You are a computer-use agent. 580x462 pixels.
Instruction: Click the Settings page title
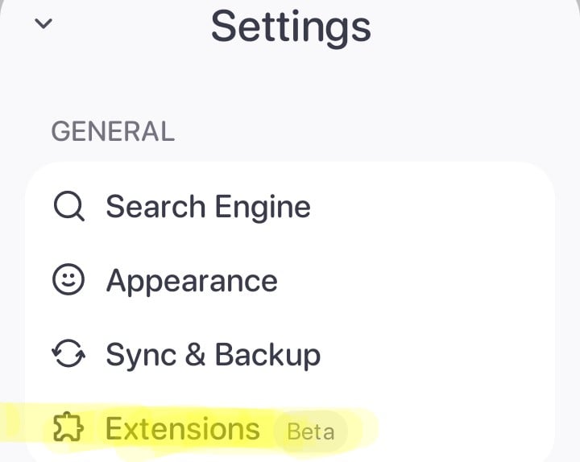coord(291,26)
